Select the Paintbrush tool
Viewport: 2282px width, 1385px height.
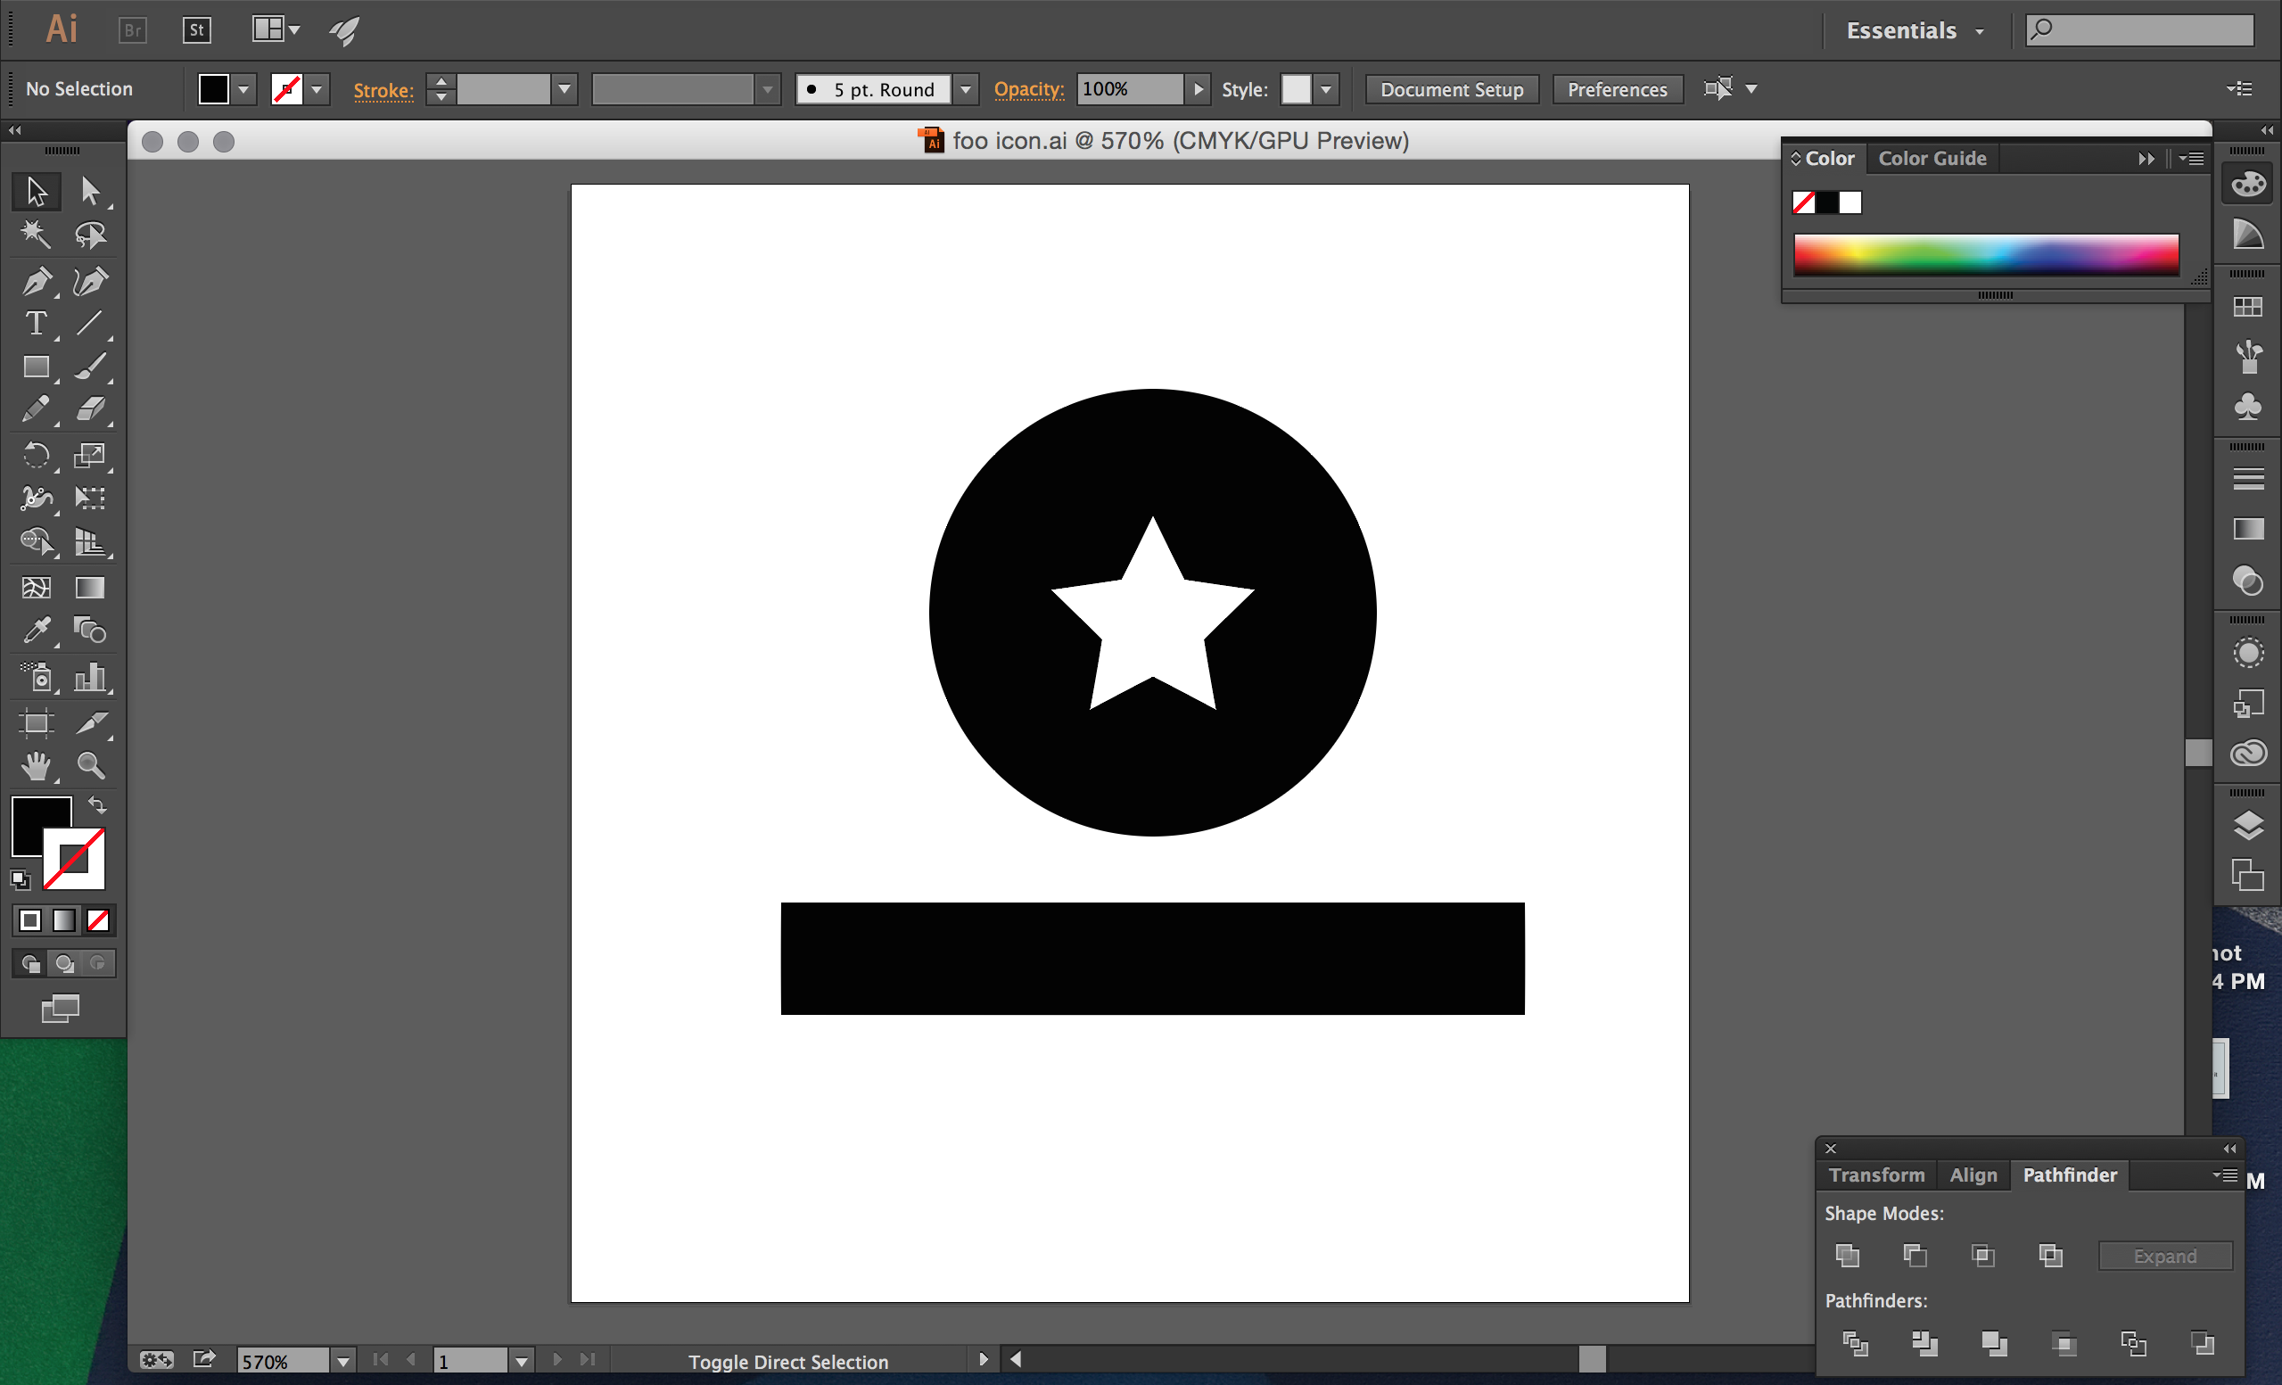click(90, 367)
